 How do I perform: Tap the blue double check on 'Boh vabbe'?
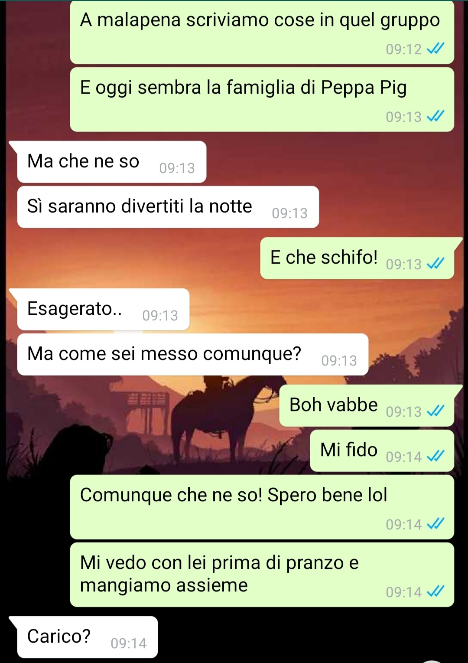[435, 411]
